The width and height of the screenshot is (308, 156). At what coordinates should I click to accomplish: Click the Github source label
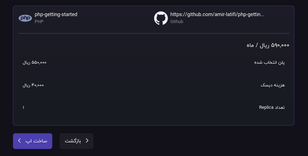(x=176, y=22)
